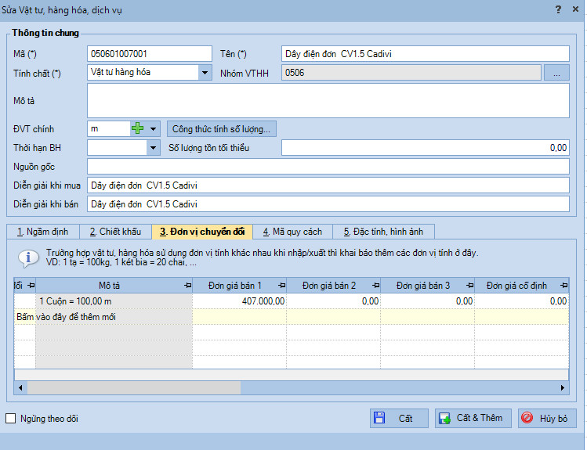The width and height of the screenshot is (587, 450).
Task: Click Bấm vào đây để thêm mới row
Action: point(292,317)
